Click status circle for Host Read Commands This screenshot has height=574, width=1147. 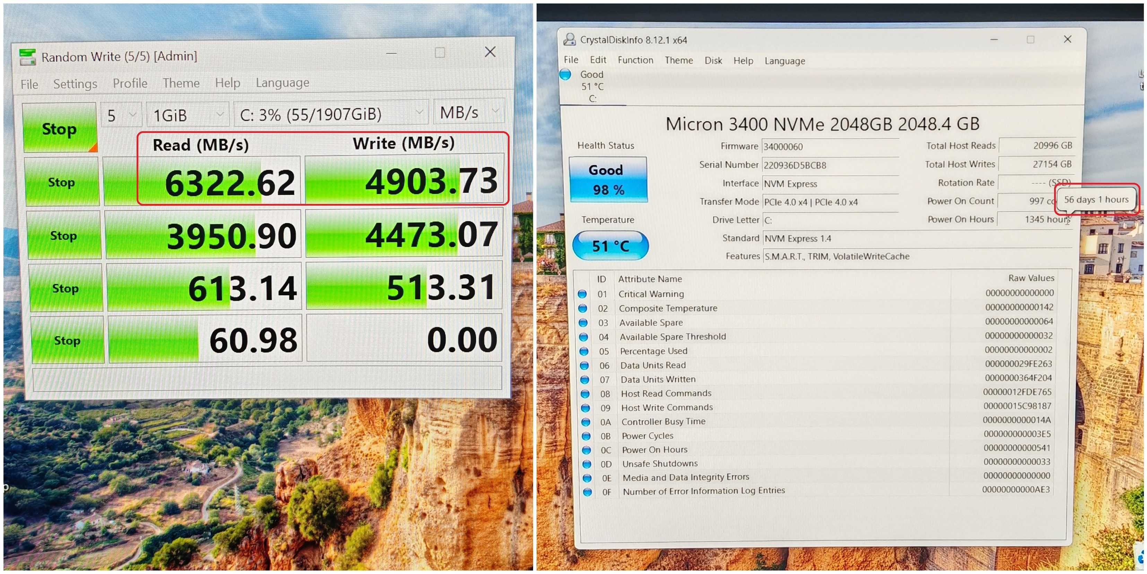[x=585, y=394]
